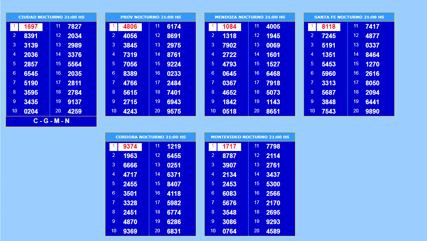Click the CIUDAD NOCTURNO 21:00 HS header
This screenshot has height=241, width=427.
[51, 17]
